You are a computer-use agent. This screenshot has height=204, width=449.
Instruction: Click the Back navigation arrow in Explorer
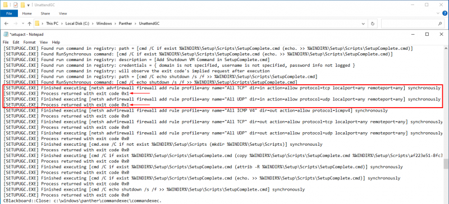tap(6, 24)
